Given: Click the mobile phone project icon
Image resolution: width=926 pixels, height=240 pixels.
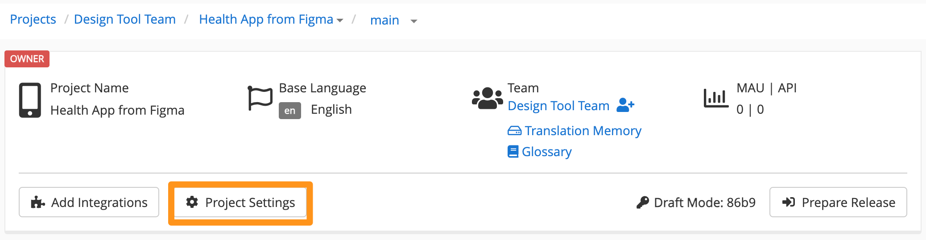Looking at the screenshot, I should (x=30, y=100).
